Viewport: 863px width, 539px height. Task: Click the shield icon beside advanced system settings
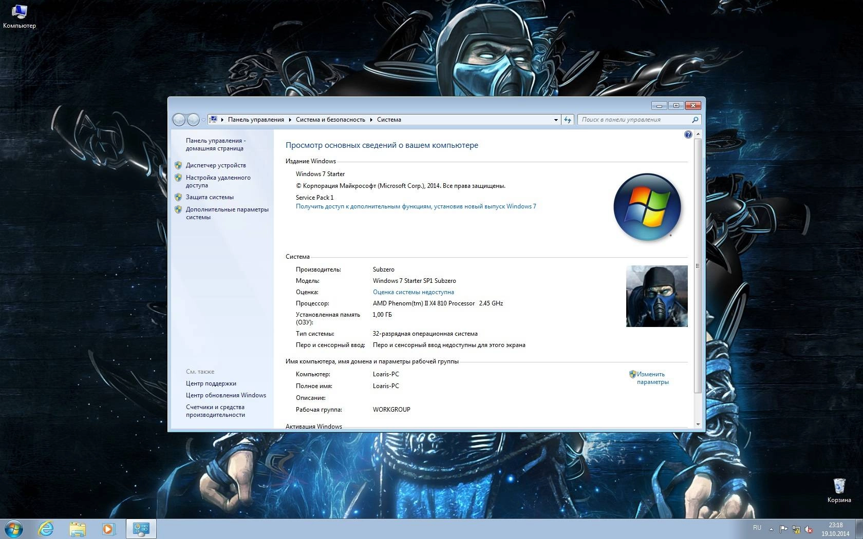point(178,209)
